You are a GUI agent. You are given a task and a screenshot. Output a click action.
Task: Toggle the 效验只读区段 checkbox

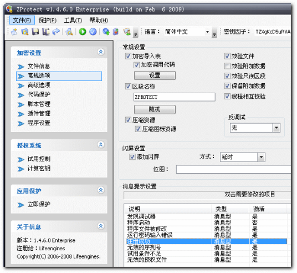[x=227, y=76]
